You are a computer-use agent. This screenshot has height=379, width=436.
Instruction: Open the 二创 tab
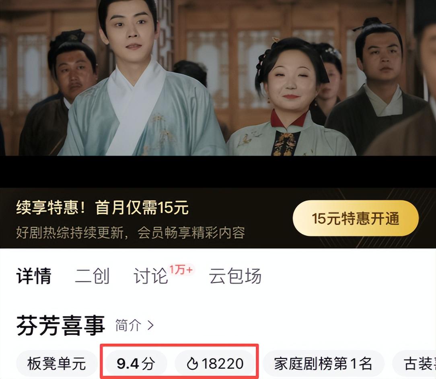click(93, 276)
